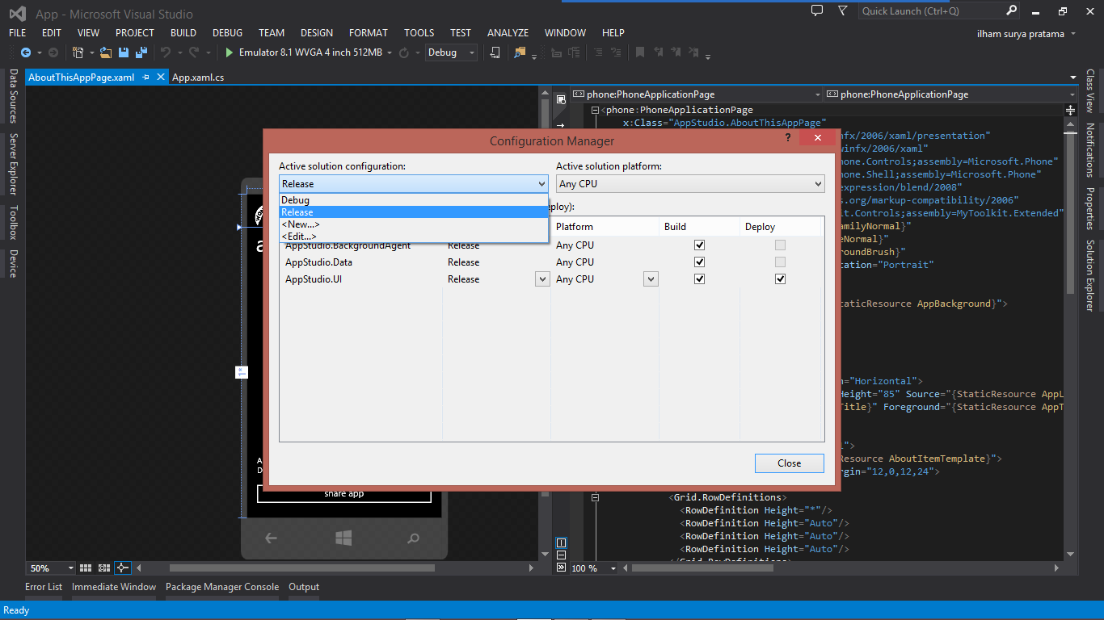
Task: Open the AppStudio.UI platform dropdown
Action: (x=651, y=279)
